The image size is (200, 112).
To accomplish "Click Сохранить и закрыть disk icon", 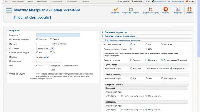I will [x=131, y=9].
